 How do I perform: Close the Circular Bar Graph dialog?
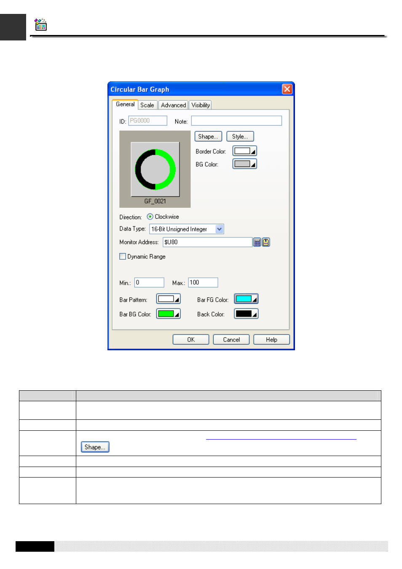click(x=287, y=89)
